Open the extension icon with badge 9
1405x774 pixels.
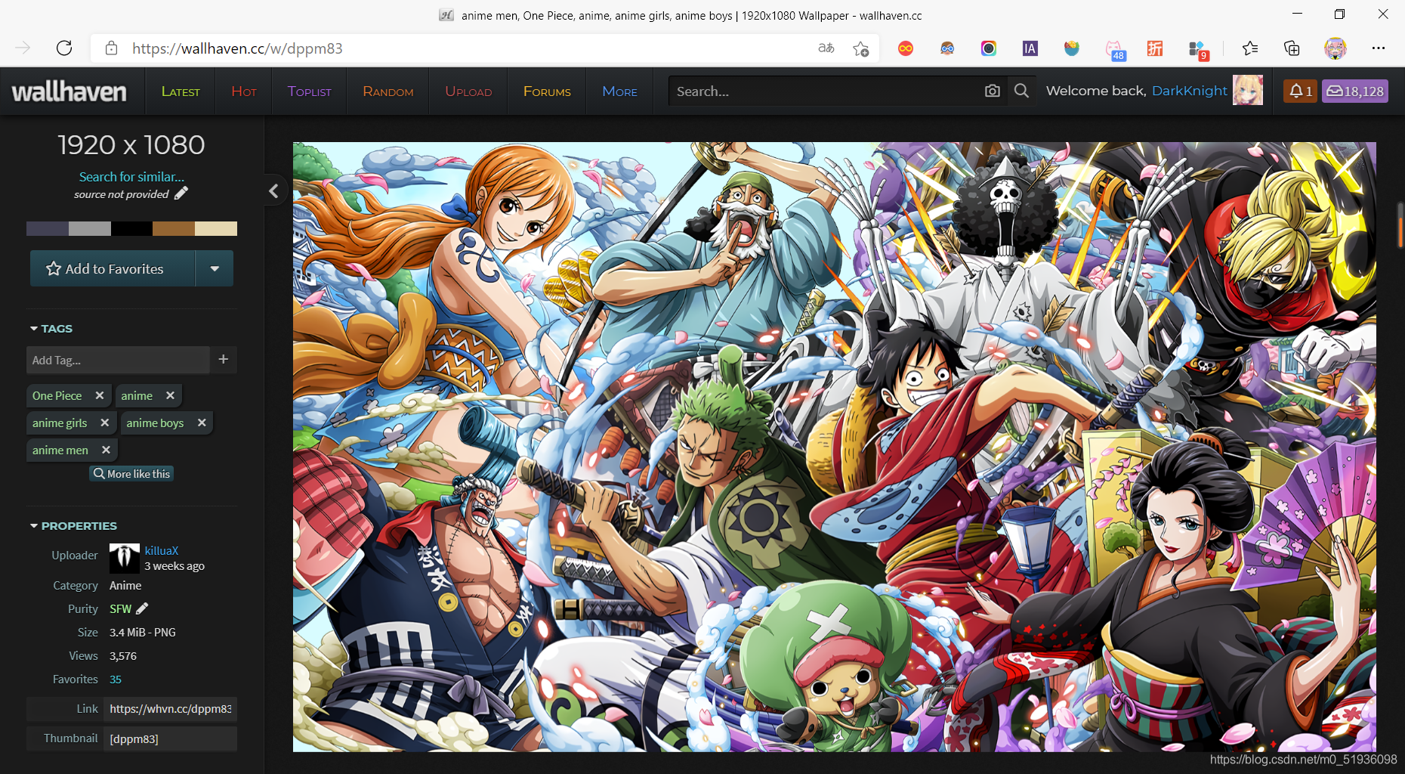pyautogui.click(x=1199, y=50)
